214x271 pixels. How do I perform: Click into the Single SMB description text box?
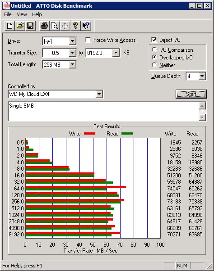coord(103,112)
